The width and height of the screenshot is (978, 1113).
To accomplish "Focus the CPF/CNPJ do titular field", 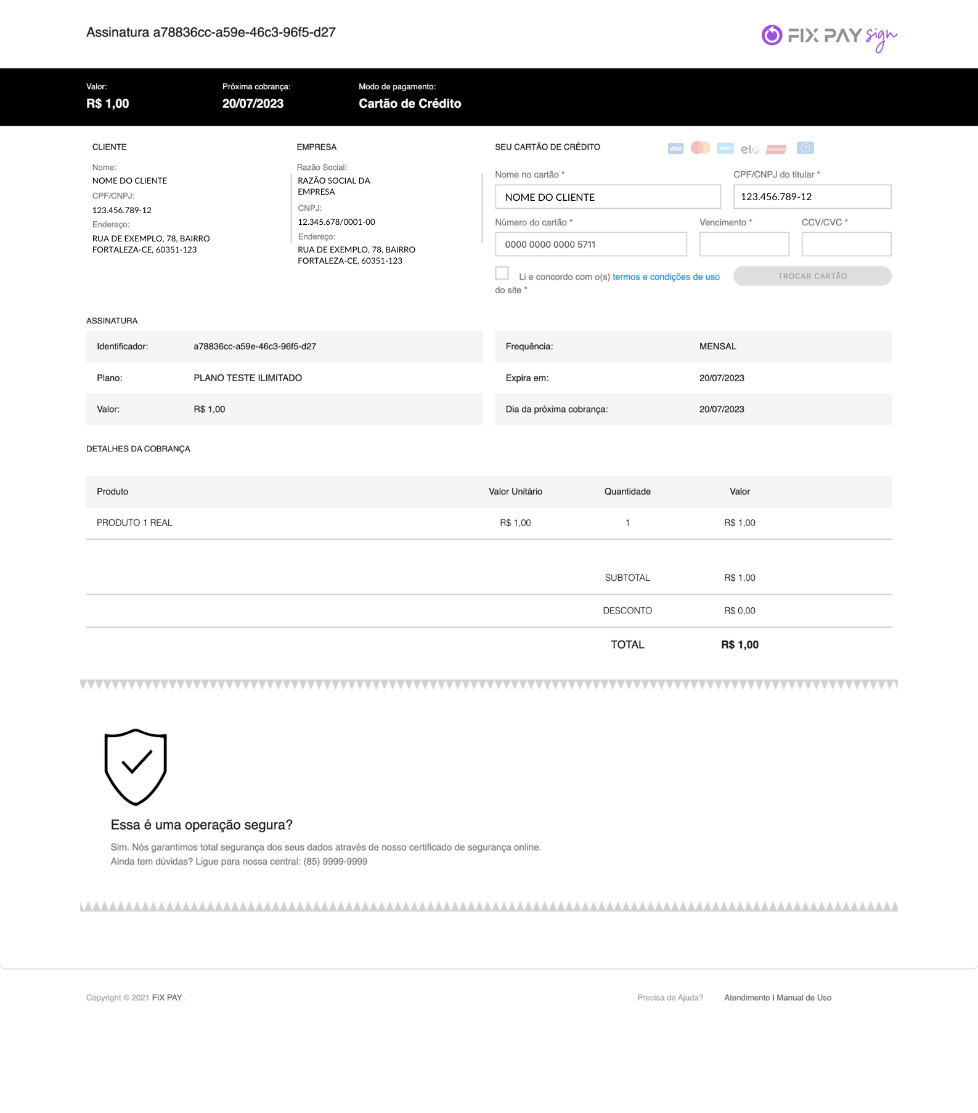I will (812, 196).
